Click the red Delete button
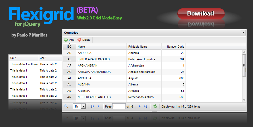Viewport: 253px width, 127px height. pos(84,40)
